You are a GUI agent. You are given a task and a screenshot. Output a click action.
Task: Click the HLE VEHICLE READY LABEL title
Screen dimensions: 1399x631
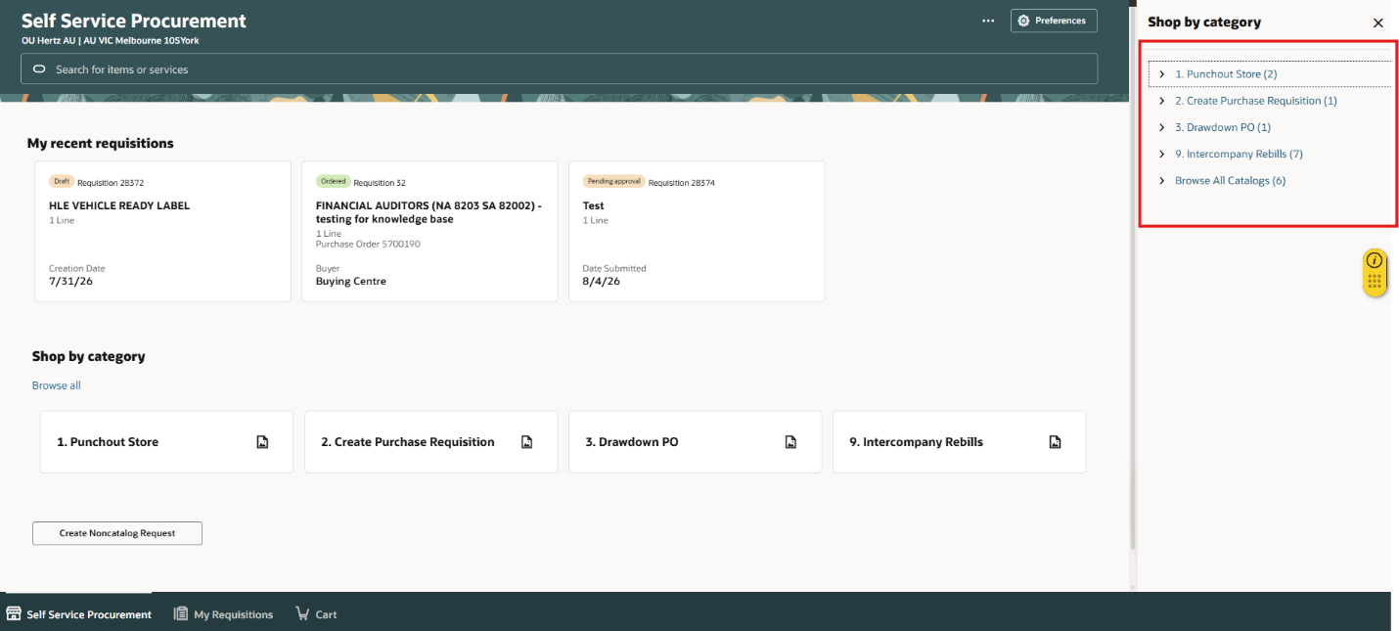(x=119, y=205)
